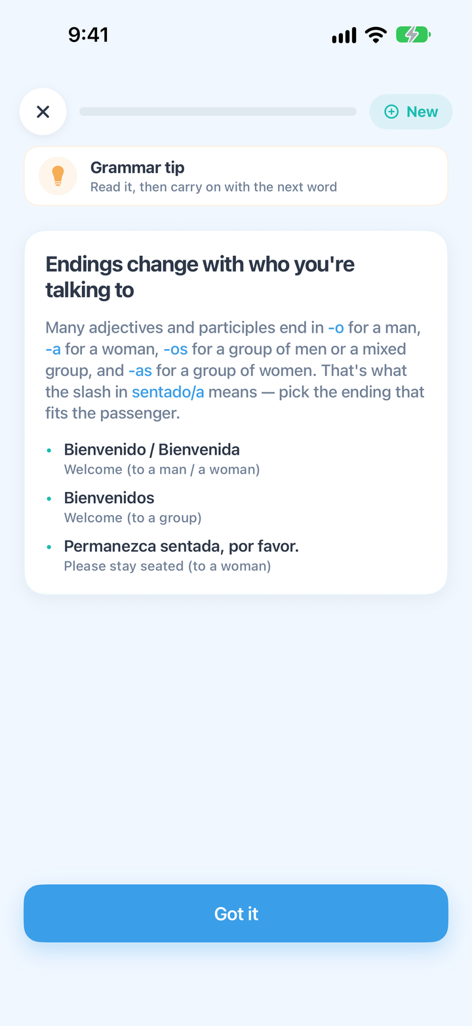The width and height of the screenshot is (472, 1026).
Task: Click the Got it button
Action: tap(236, 913)
